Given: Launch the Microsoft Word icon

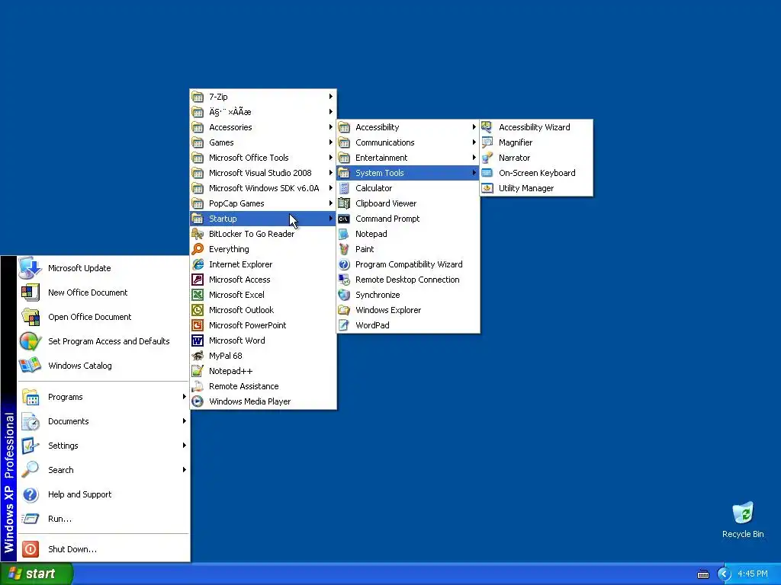Looking at the screenshot, I should point(198,340).
